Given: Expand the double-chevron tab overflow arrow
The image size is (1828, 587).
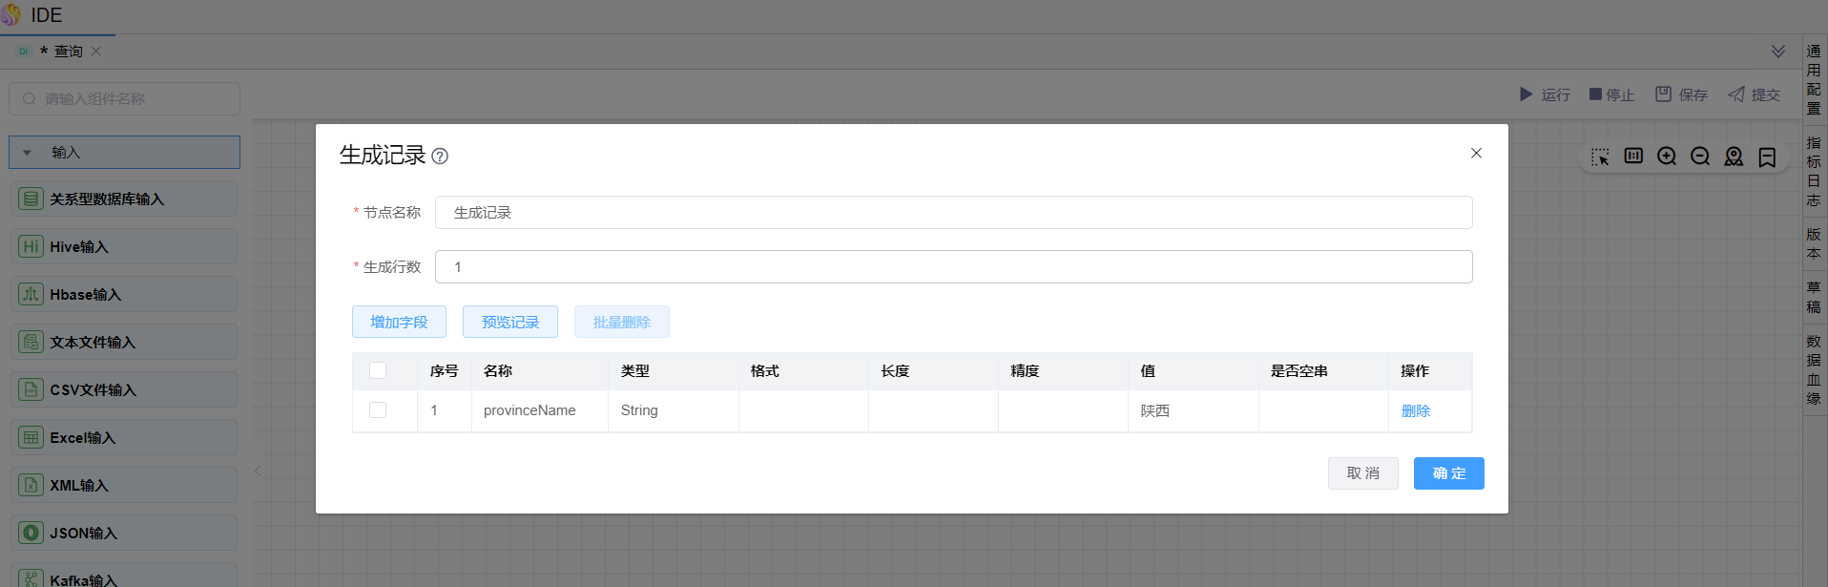Looking at the screenshot, I should [1778, 52].
